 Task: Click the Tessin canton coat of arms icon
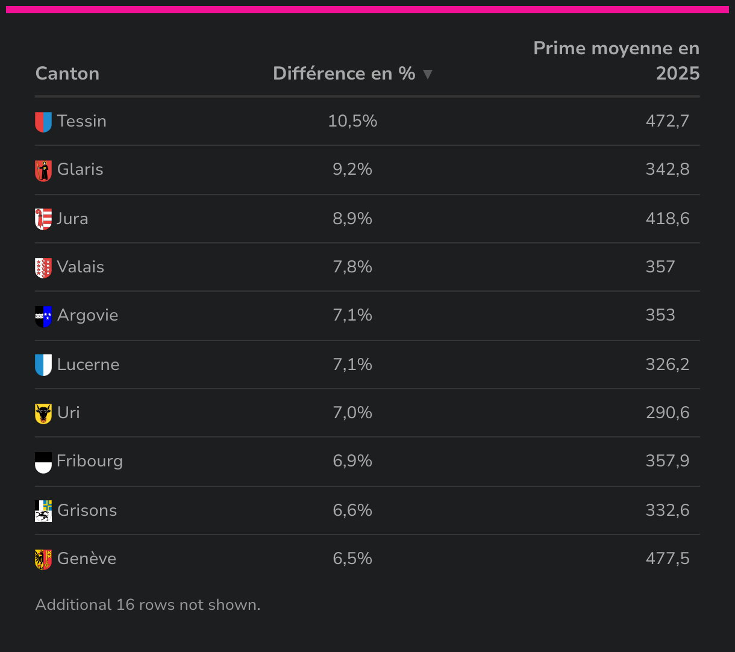[x=43, y=122]
